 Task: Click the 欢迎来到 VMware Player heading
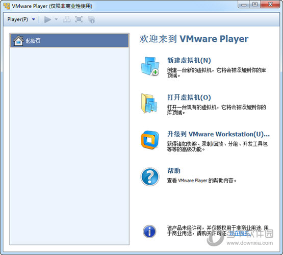(194, 39)
